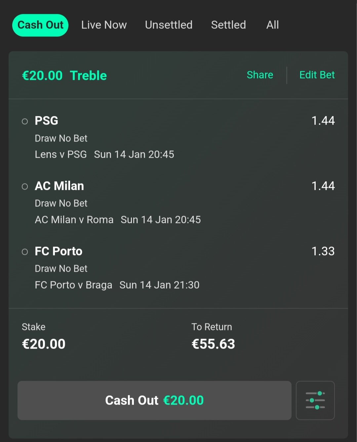Select the Cash Out tab
Image resolution: width=357 pixels, height=442 pixels.
click(x=40, y=25)
